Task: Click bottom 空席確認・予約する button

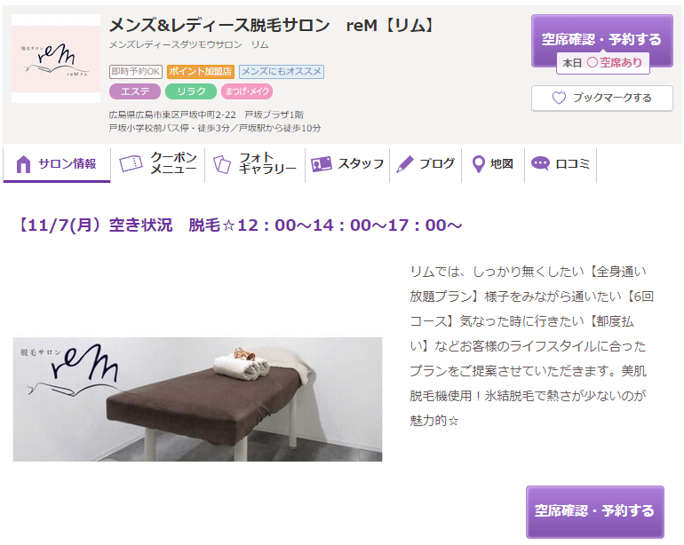Action: (x=595, y=511)
